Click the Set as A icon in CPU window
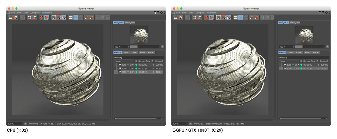 pos(87,17)
